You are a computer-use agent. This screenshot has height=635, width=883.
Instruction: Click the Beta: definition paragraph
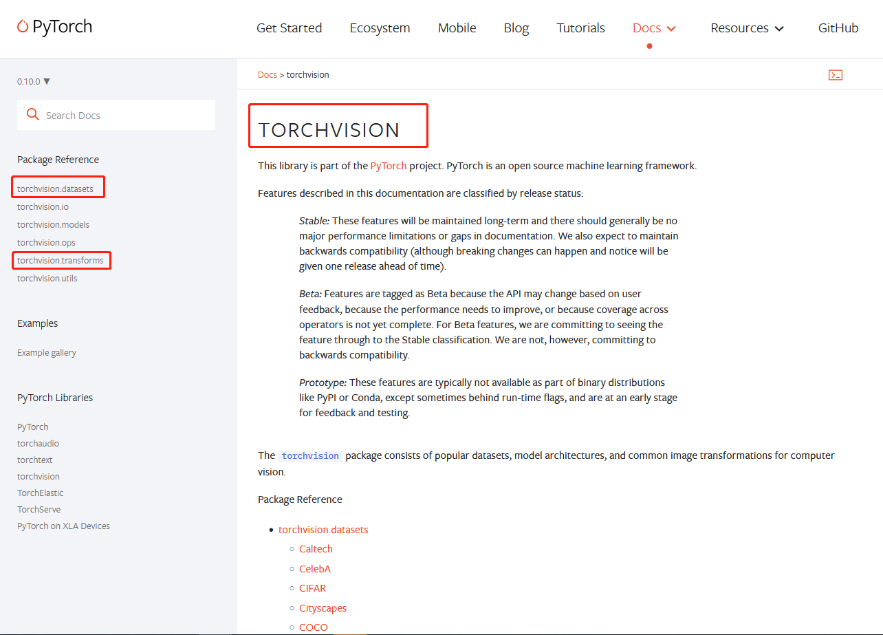(483, 325)
